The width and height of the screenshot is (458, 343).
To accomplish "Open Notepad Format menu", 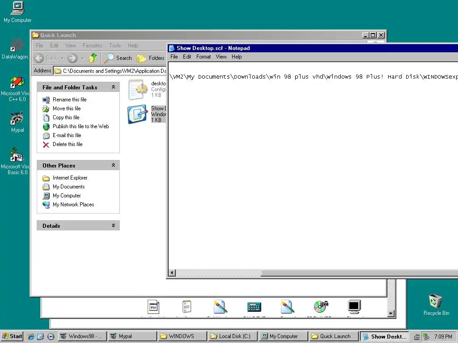I will [x=204, y=57].
